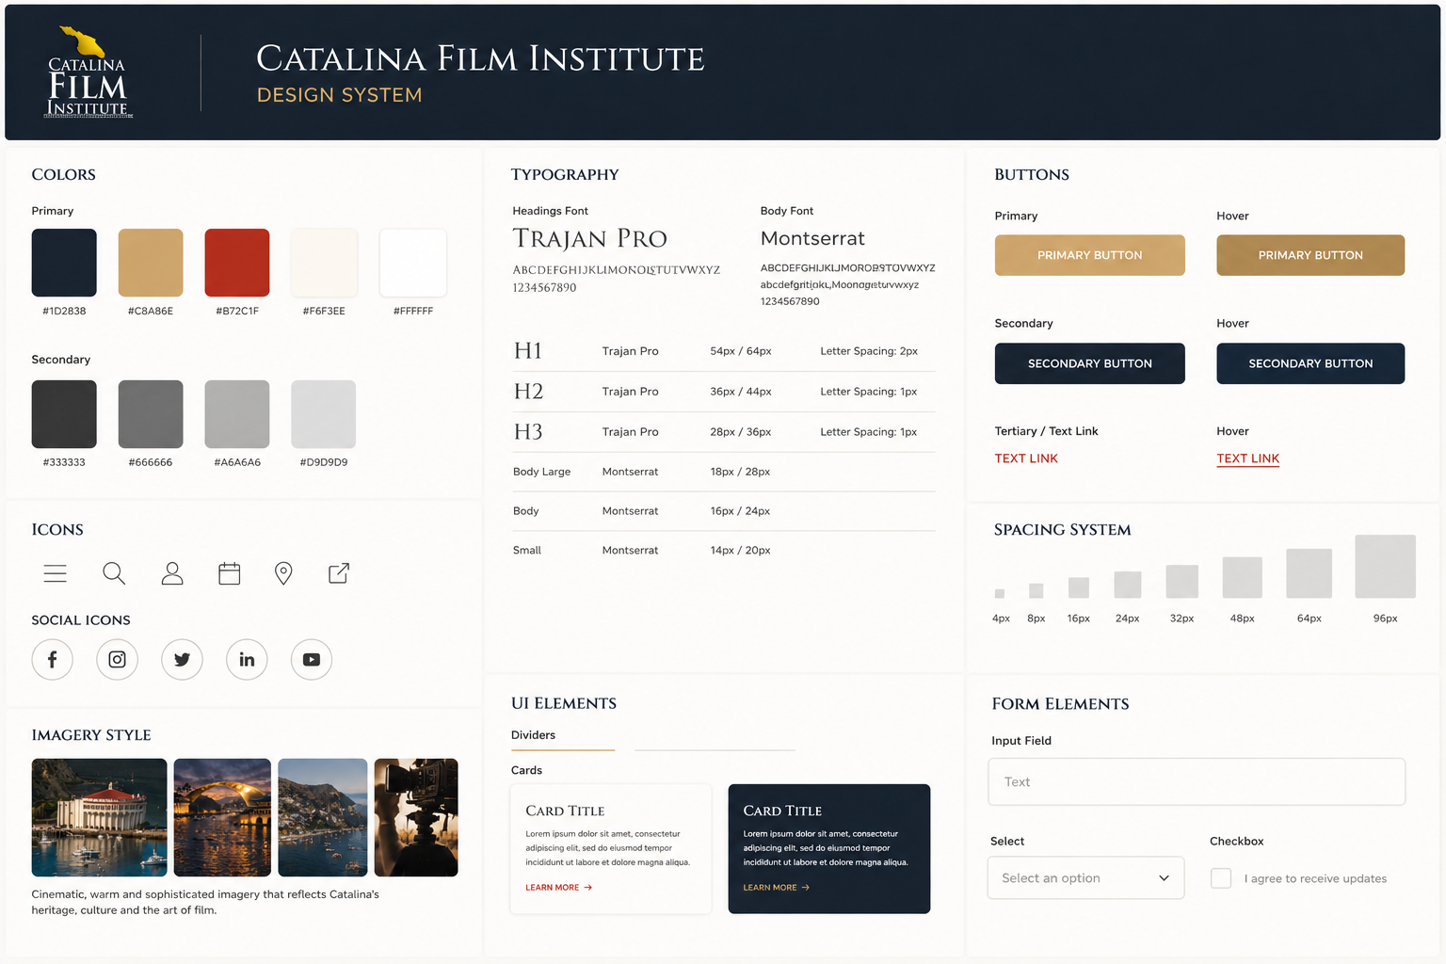The height and width of the screenshot is (964, 1446).
Task: Click the Design System subtitle
Action: click(340, 95)
